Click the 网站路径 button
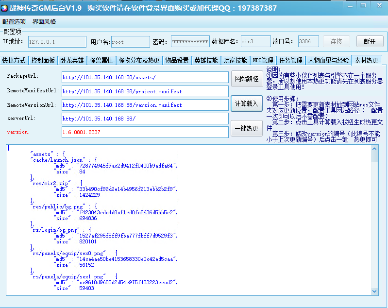Viewport: 388px width, 308px height. pos(247,79)
